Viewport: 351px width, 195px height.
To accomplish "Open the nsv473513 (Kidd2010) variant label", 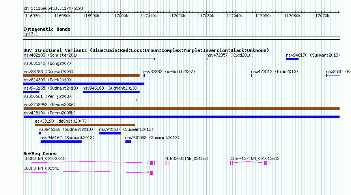I will (274, 72).
